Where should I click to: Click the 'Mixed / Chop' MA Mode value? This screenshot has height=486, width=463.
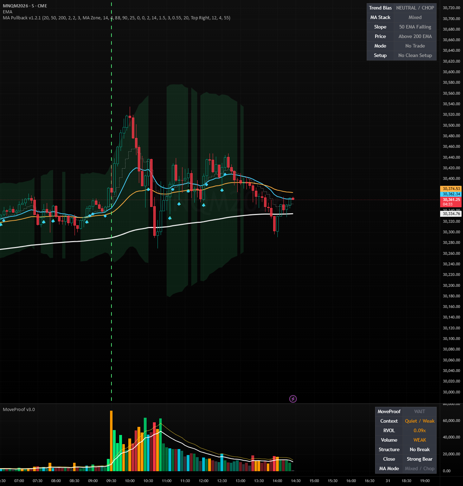(420, 468)
